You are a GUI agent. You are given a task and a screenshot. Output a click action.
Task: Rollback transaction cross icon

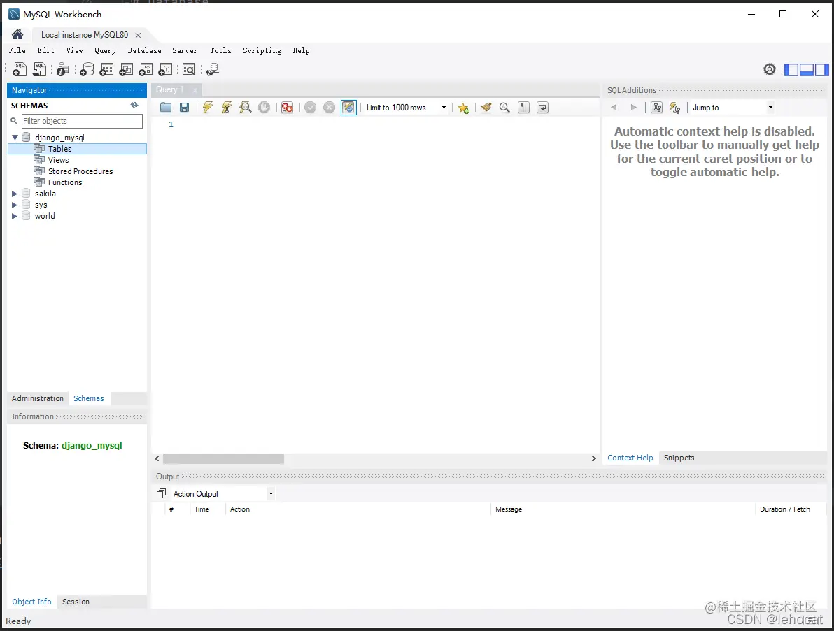(x=330, y=108)
